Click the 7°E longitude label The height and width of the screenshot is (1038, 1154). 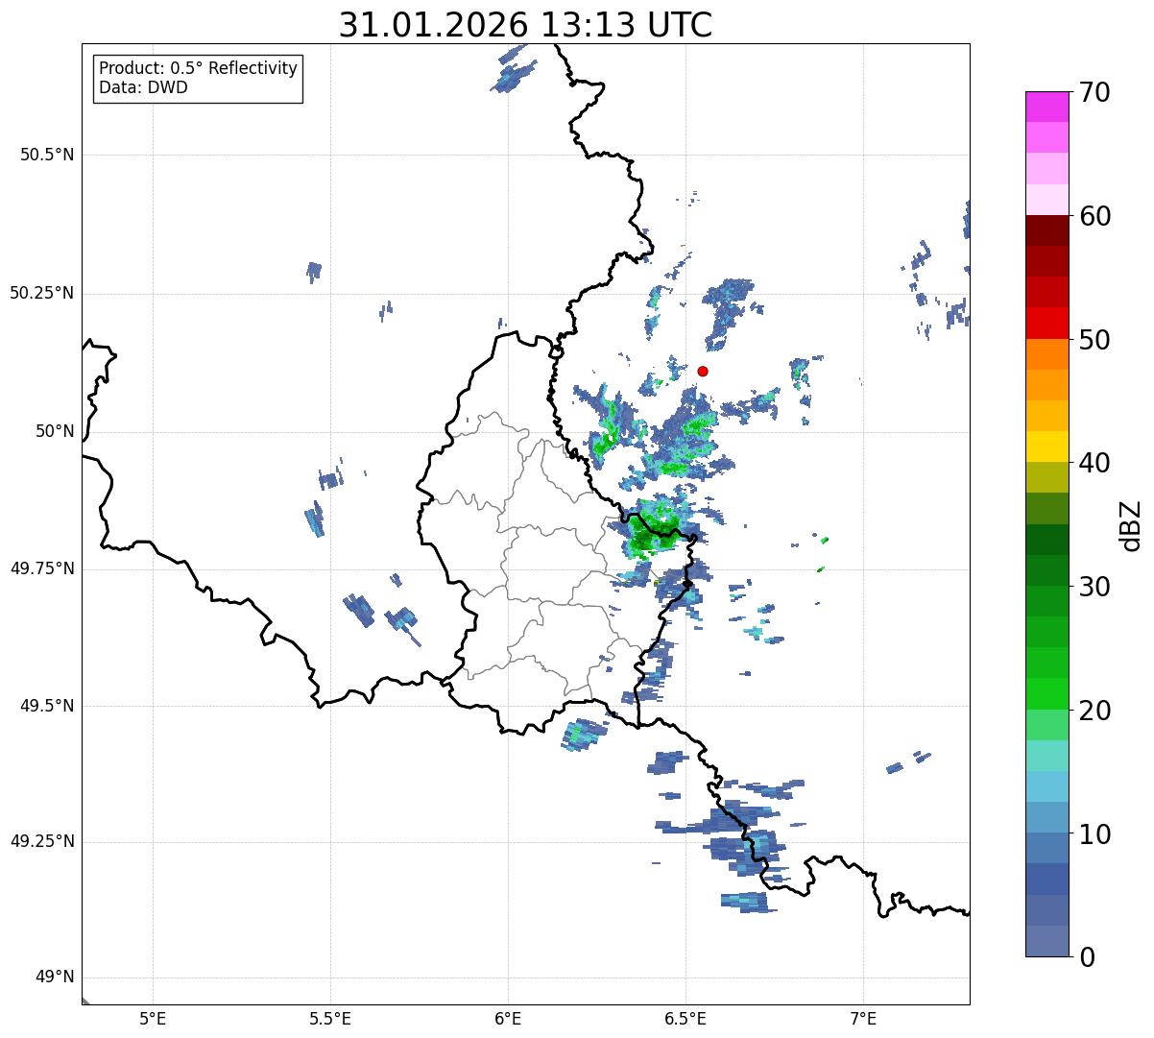coord(863,1021)
